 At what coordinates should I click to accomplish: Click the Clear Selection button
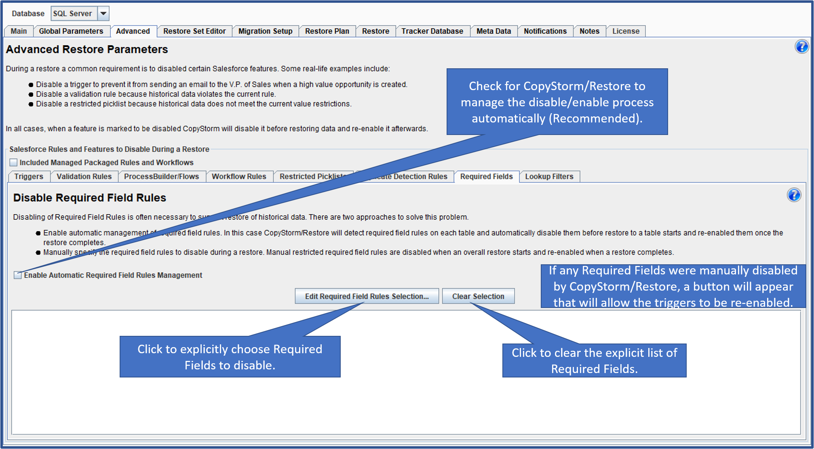click(478, 296)
